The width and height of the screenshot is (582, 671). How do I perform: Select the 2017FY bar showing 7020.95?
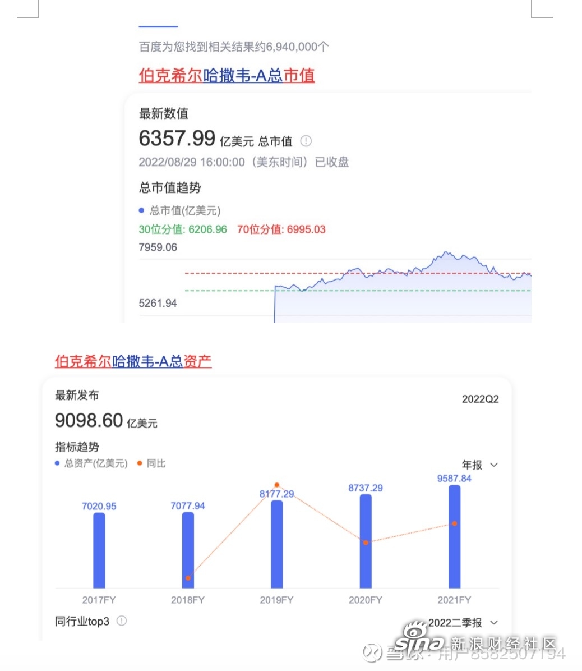click(x=99, y=550)
